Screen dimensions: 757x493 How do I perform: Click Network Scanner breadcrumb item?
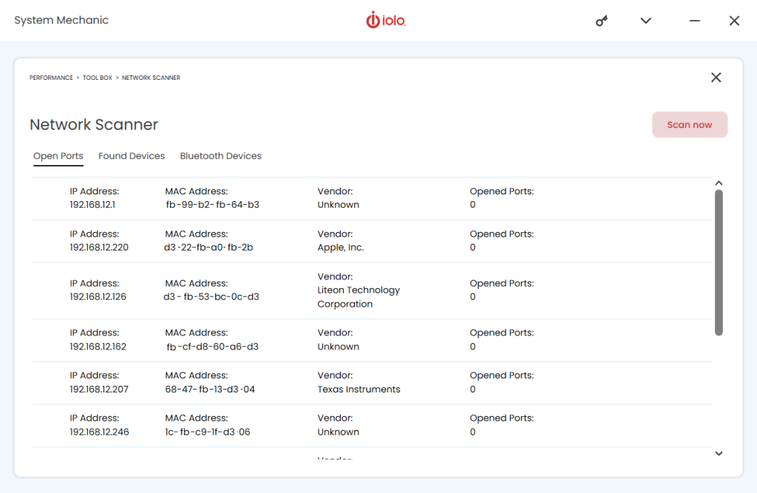click(x=151, y=78)
